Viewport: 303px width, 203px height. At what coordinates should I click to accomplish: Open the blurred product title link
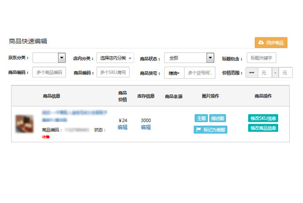(x=75, y=116)
